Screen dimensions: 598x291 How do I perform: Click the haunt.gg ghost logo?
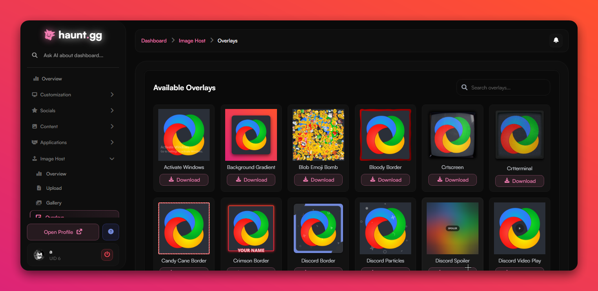50,35
